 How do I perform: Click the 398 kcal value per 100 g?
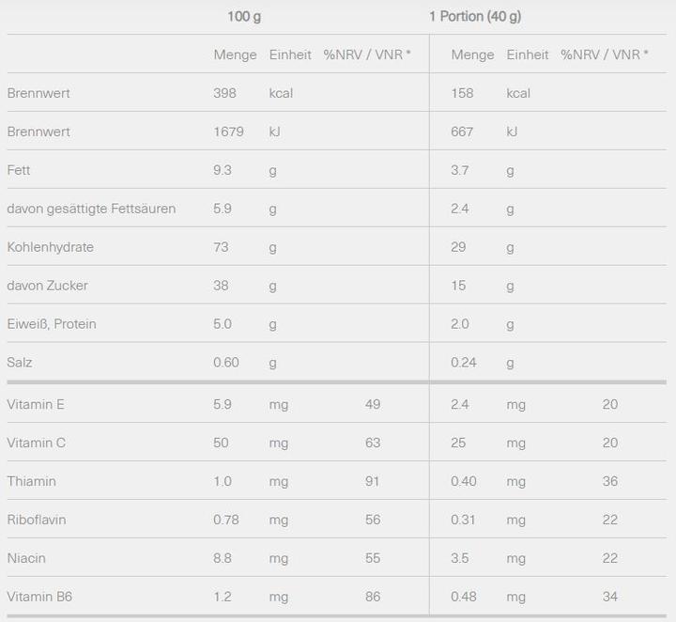(225, 93)
